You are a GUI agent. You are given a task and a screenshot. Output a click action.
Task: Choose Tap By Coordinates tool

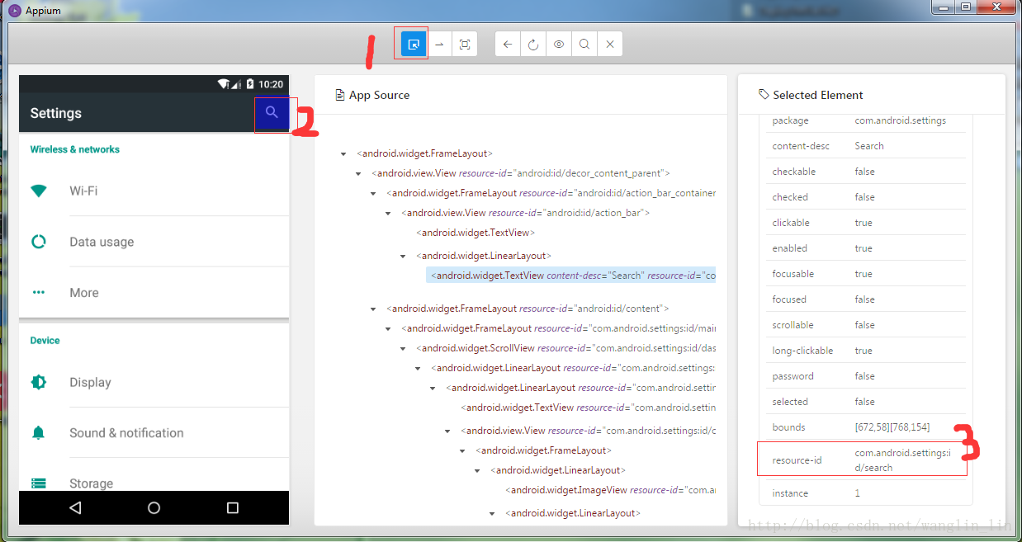pyautogui.click(x=465, y=44)
